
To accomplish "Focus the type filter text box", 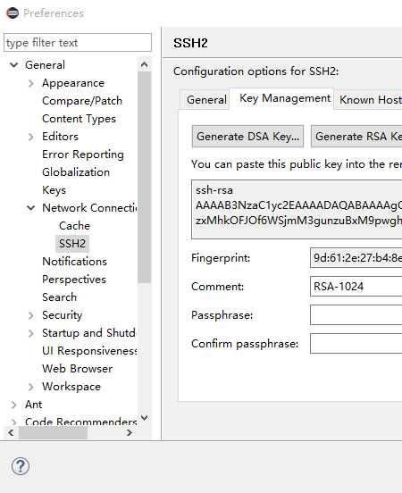I will coord(78,43).
